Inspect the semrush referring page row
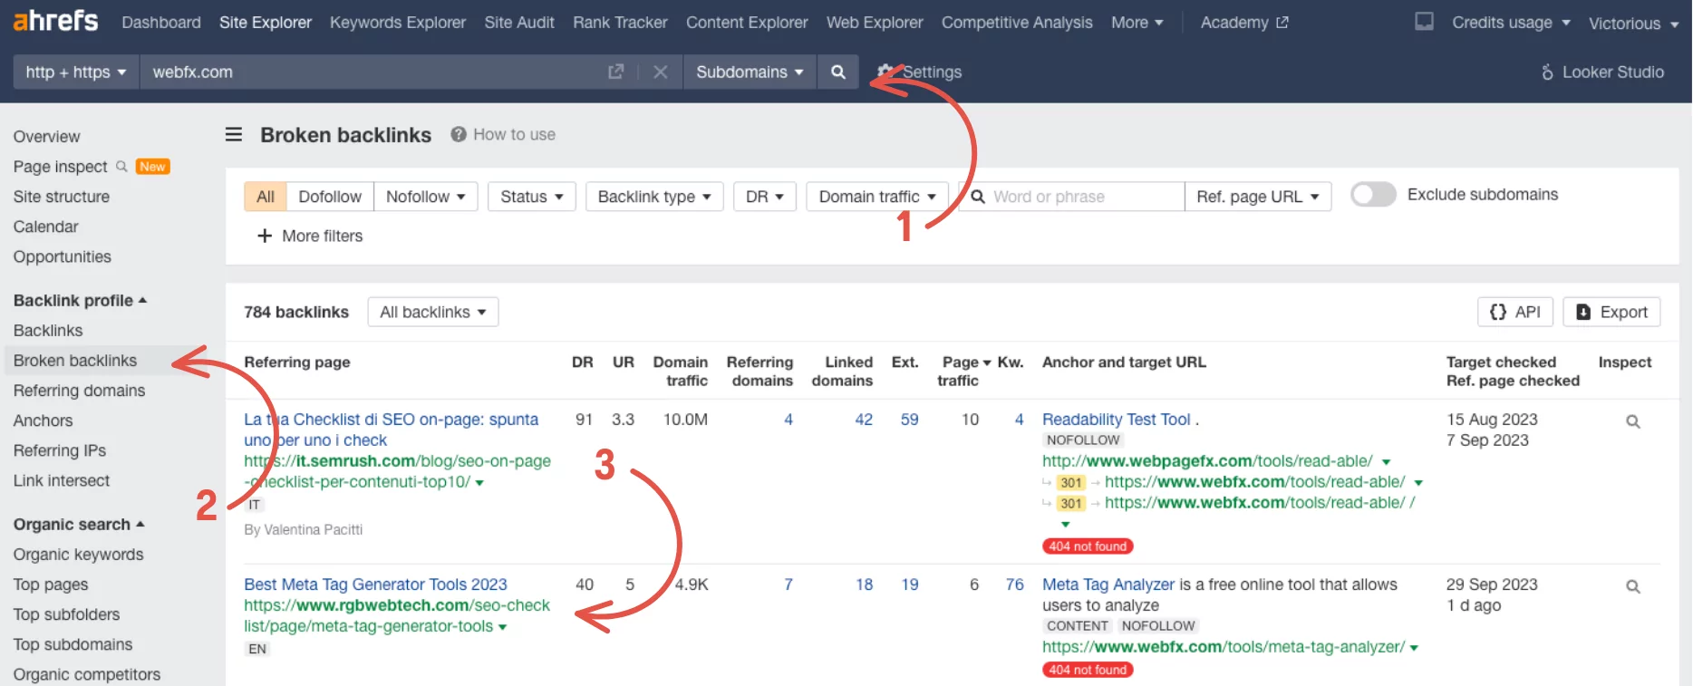The width and height of the screenshot is (1693, 686). (x=1632, y=421)
